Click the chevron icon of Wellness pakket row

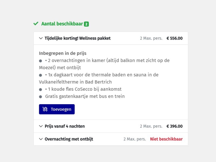coord(41,38)
